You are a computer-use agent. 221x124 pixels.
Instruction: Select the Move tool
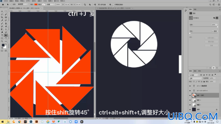click(x=2, y=11)
